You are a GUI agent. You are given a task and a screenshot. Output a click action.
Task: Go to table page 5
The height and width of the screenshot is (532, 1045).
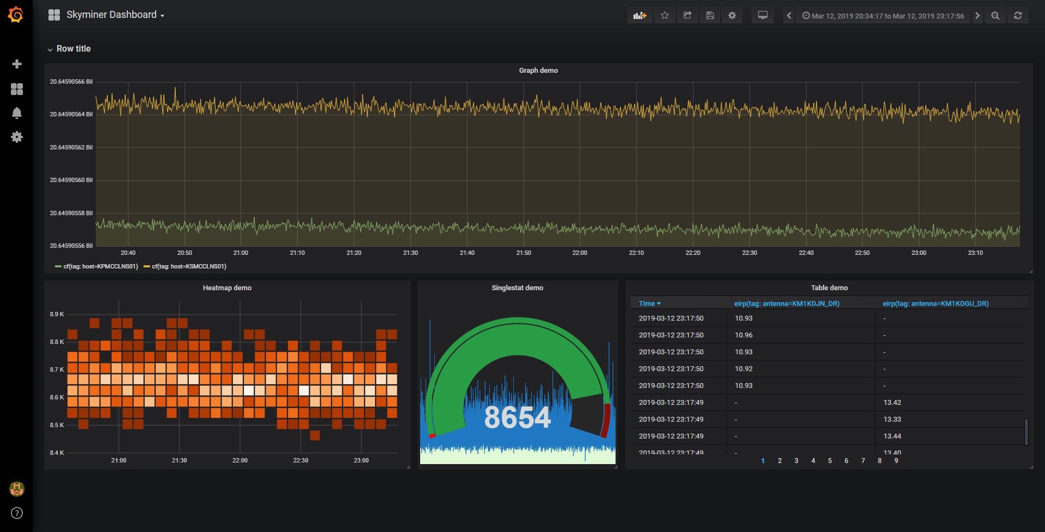click(x=830, y=461)
